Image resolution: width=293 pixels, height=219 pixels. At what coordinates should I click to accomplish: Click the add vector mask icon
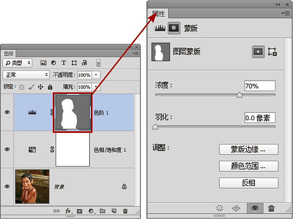[x=272, y=52]
